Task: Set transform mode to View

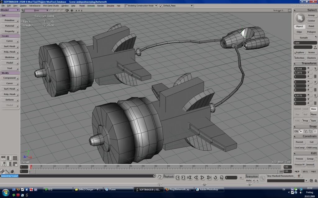Action: [313, 109]
